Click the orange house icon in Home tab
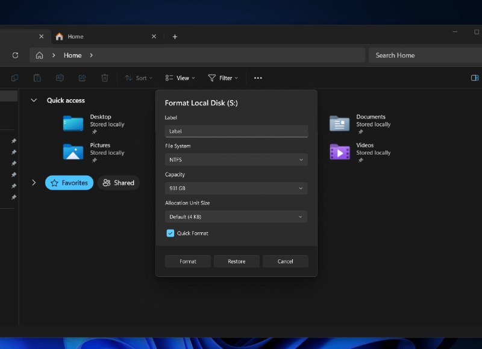 tap(59, 37)
